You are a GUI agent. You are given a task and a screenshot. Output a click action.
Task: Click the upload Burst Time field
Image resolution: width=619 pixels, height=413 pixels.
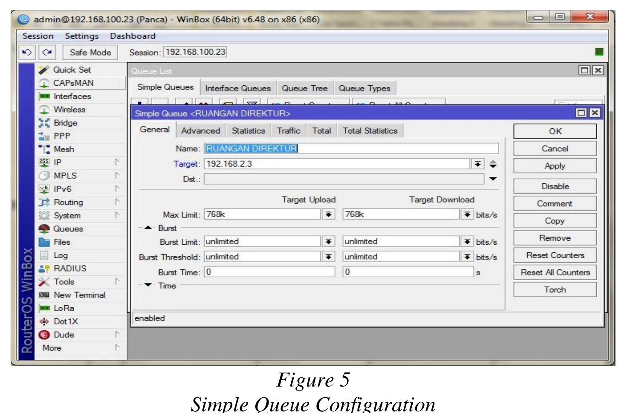269,272
